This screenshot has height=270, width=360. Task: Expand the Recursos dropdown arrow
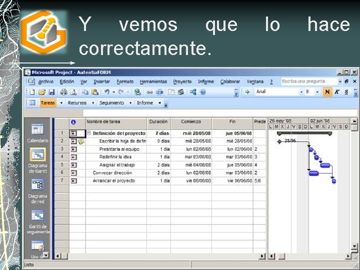(93, 103)
